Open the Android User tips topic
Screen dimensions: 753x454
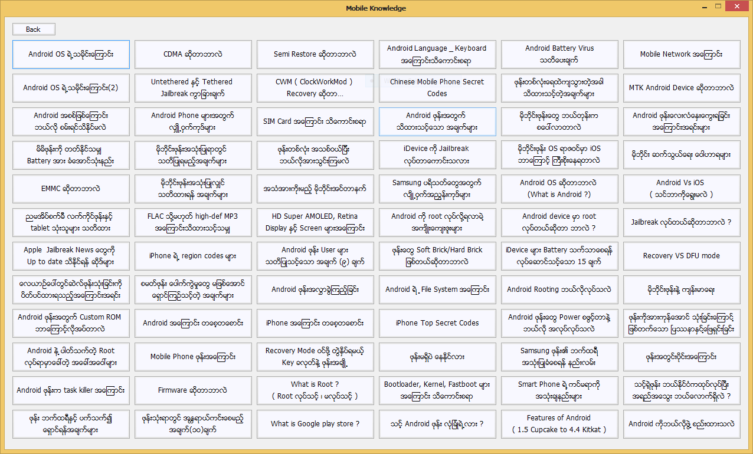[x=315, y=256]
